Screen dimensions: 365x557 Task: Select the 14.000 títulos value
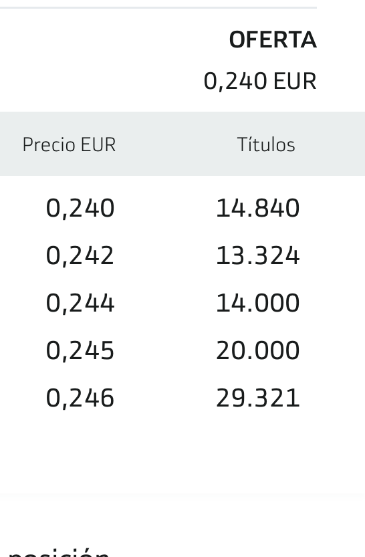(x=258, y=303)
